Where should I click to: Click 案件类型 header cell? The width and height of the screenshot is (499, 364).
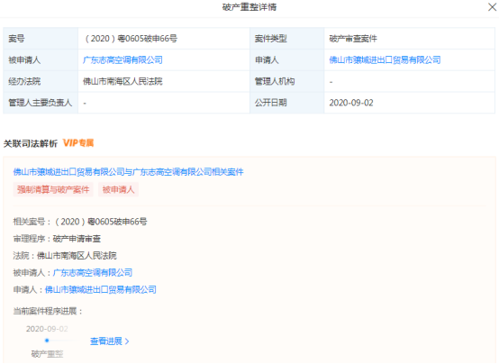[x=287, y=39]
